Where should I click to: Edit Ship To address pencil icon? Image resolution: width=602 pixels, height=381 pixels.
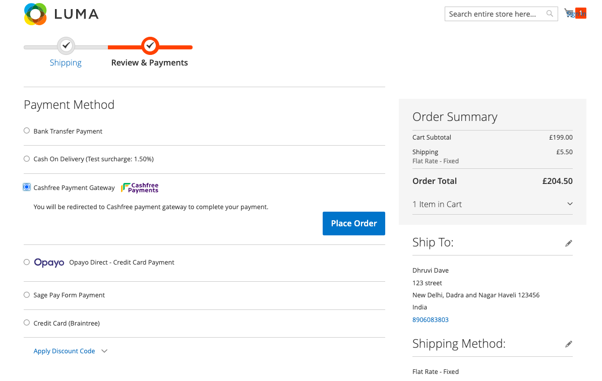pos(569,243)
